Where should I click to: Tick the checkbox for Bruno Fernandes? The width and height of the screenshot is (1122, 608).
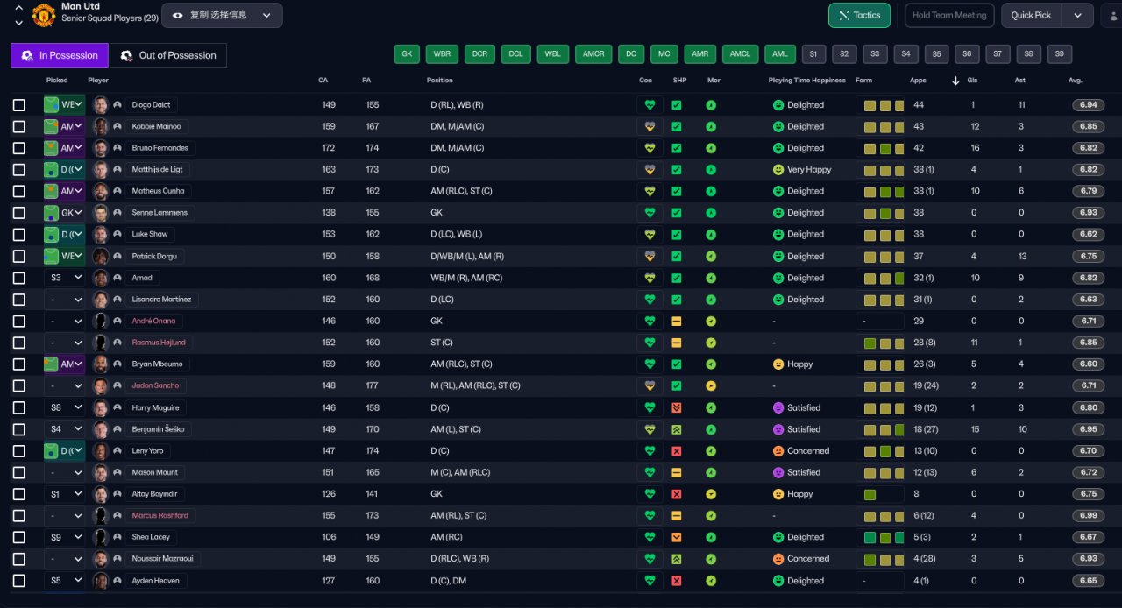pos(19,148)
